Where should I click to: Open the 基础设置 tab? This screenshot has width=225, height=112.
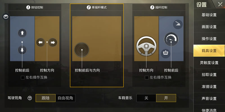click(209, 15)
